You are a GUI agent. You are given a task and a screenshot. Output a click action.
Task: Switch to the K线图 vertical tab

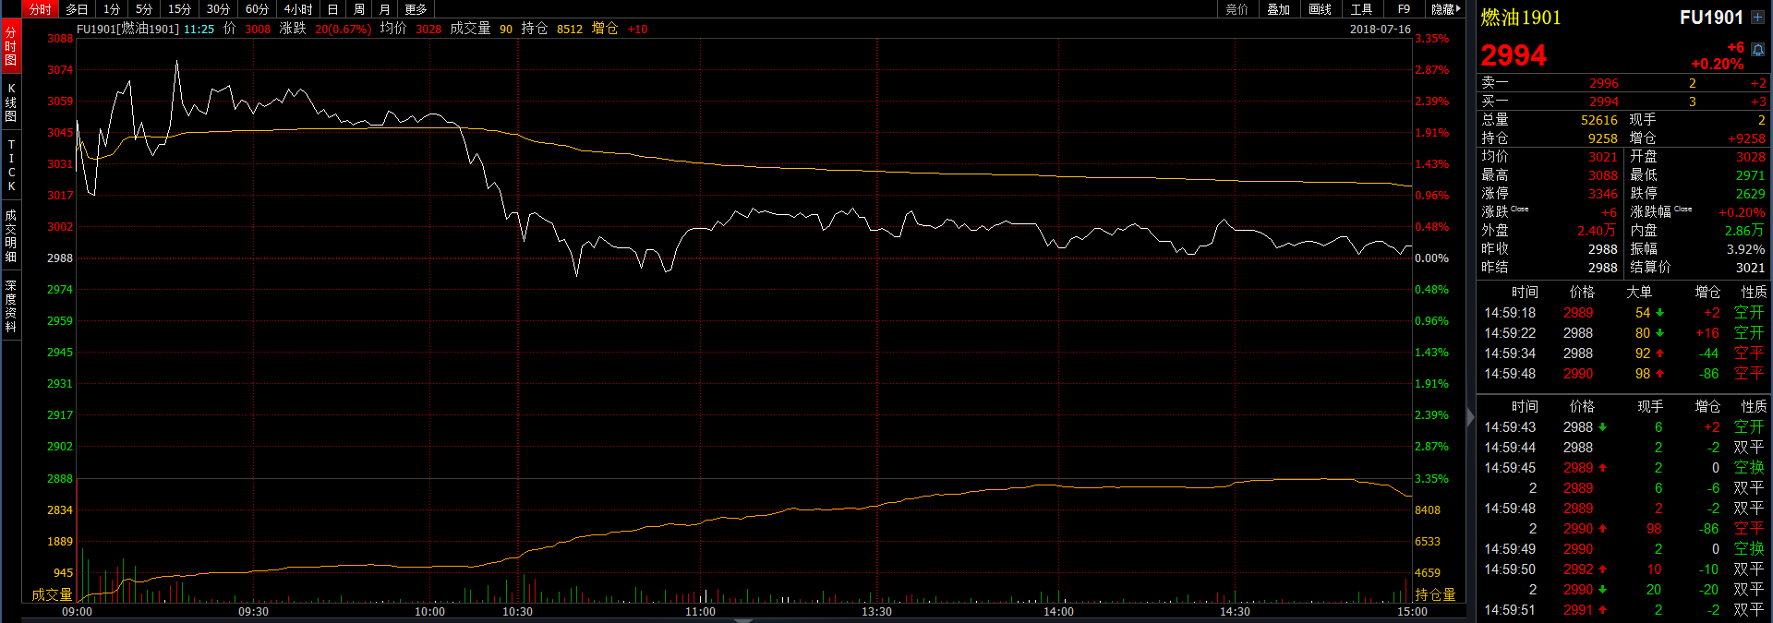11,102
